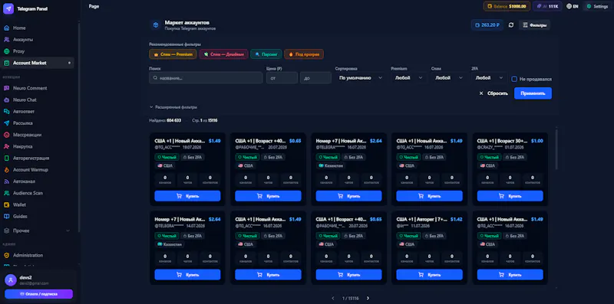Open the Сортировка dropdown showing По умолчанию
This screenshot has height=304, width=614.
coord(360,78)
